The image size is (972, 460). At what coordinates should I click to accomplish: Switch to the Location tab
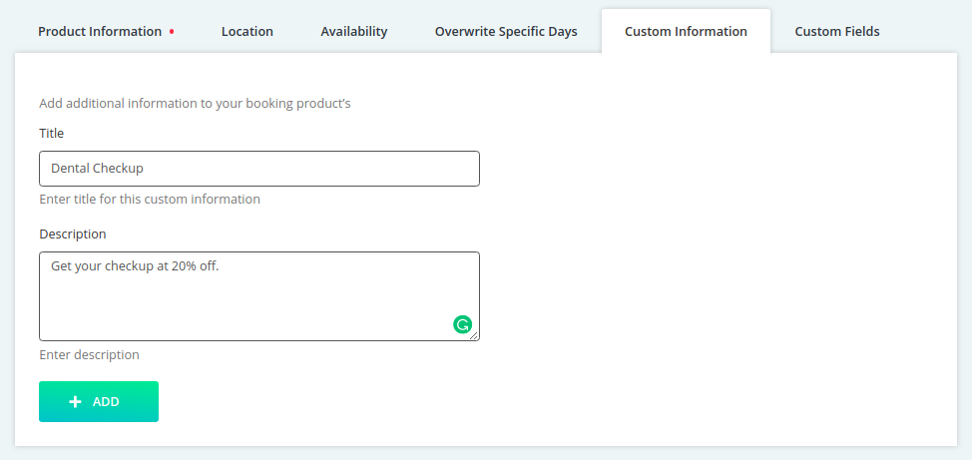(247, 32)
